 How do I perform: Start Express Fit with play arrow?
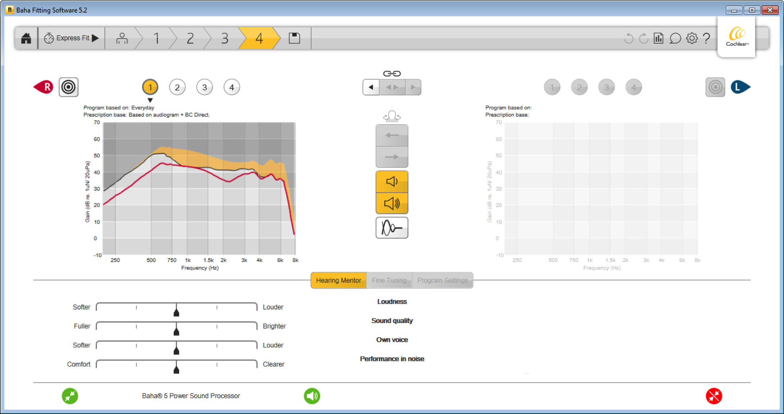click(71, 38)
